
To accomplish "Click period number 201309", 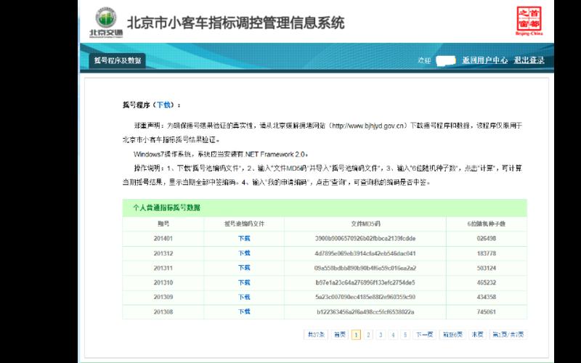I will pos(163,297).
